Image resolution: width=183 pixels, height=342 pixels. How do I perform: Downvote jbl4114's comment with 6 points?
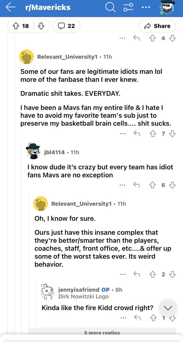[x=172, y=185]
